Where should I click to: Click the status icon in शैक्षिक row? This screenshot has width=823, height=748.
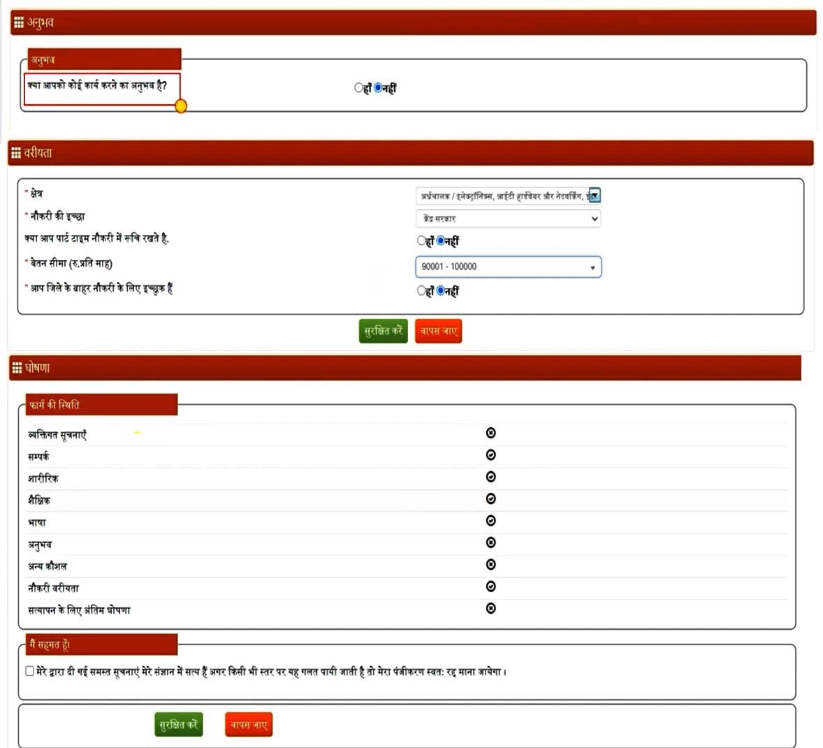coord(490,499)
